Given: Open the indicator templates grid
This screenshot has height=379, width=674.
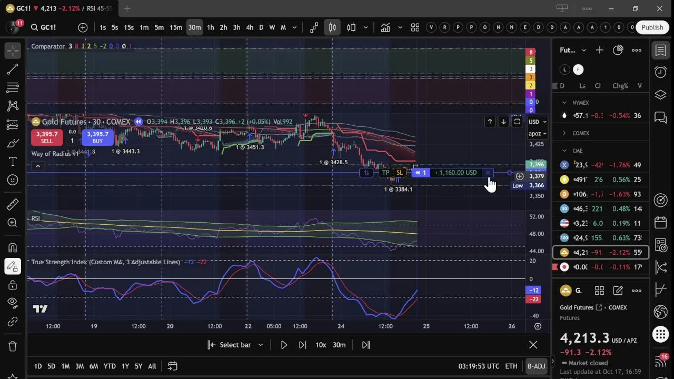Looking at the screenshot, I should click(415, 27).
